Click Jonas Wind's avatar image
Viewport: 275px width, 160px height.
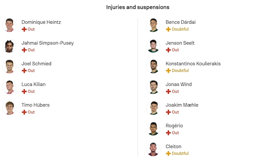pos(153,87)
